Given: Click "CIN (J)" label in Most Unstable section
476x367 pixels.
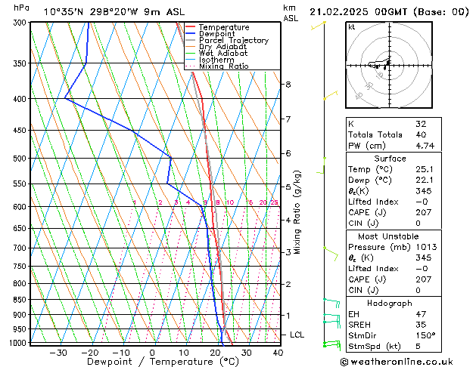Looking at the screenshot, I should click(x=363, y=290).
